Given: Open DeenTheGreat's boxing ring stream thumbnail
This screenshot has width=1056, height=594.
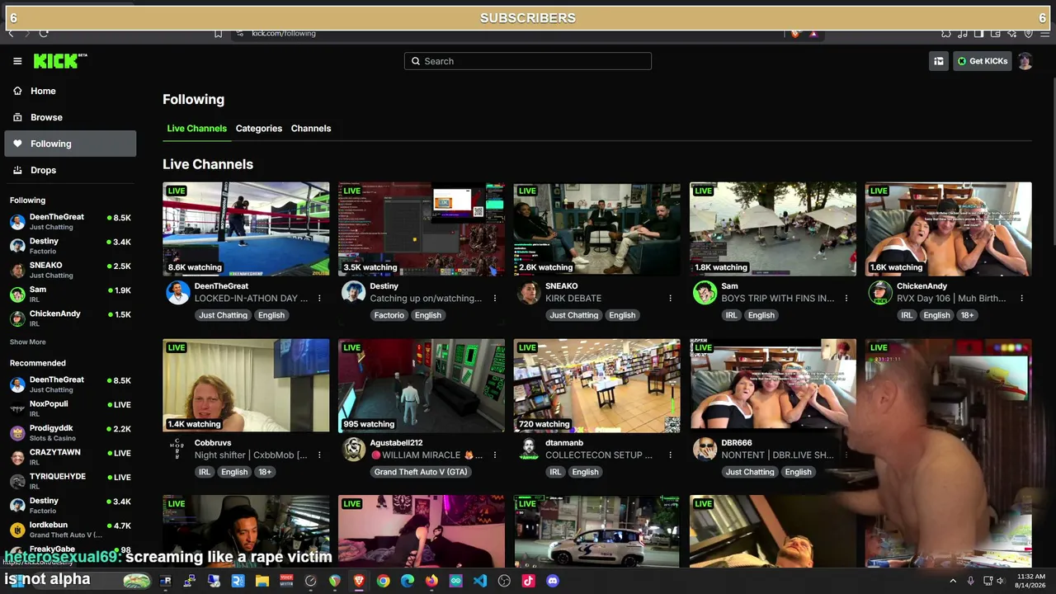Looking at the screenshot, I should tap(246, 229).
